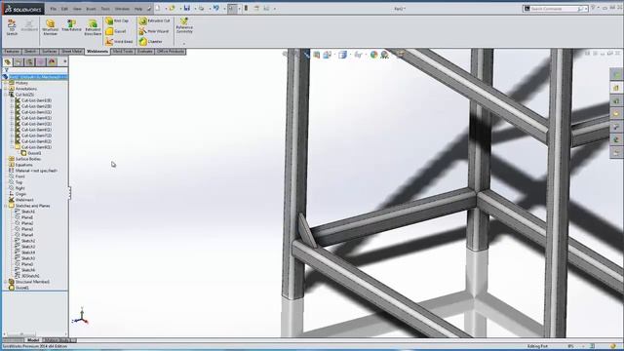The width and height of the screenshot is (624, 351).
Task: Switch to the Features tab
Action: tap(12, 52)
